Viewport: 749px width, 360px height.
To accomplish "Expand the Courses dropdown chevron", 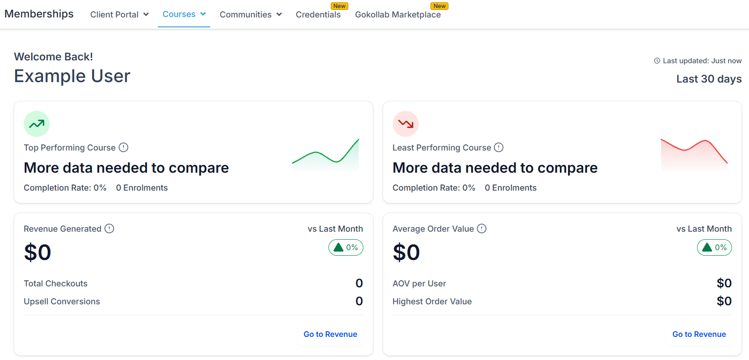I will coord(203,14).
